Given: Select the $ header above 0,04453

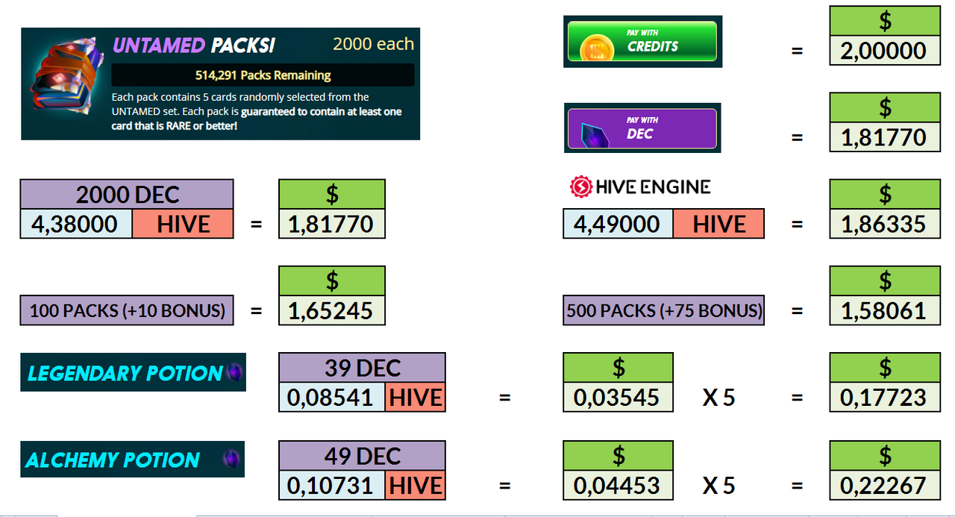Looking at the screenshot, I should pyautogui.click(x=618, y=456).
